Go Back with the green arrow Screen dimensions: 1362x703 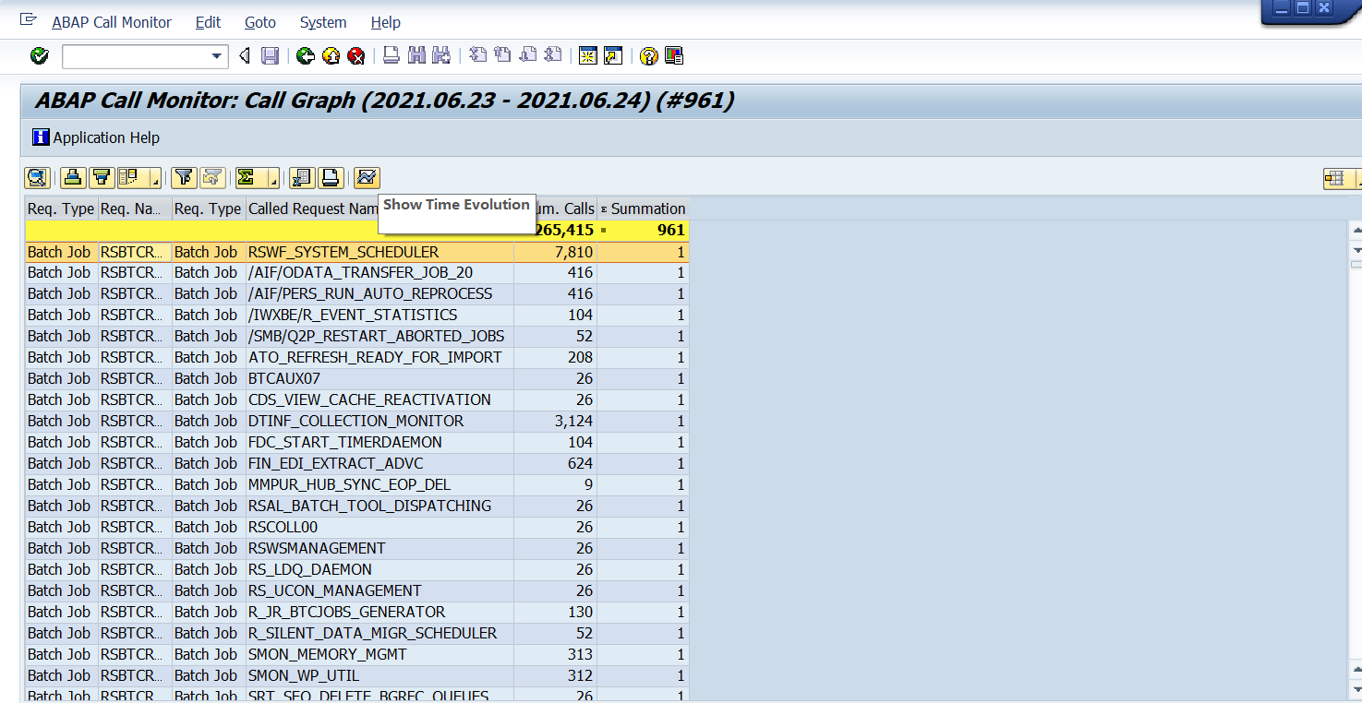pos(307,55)
